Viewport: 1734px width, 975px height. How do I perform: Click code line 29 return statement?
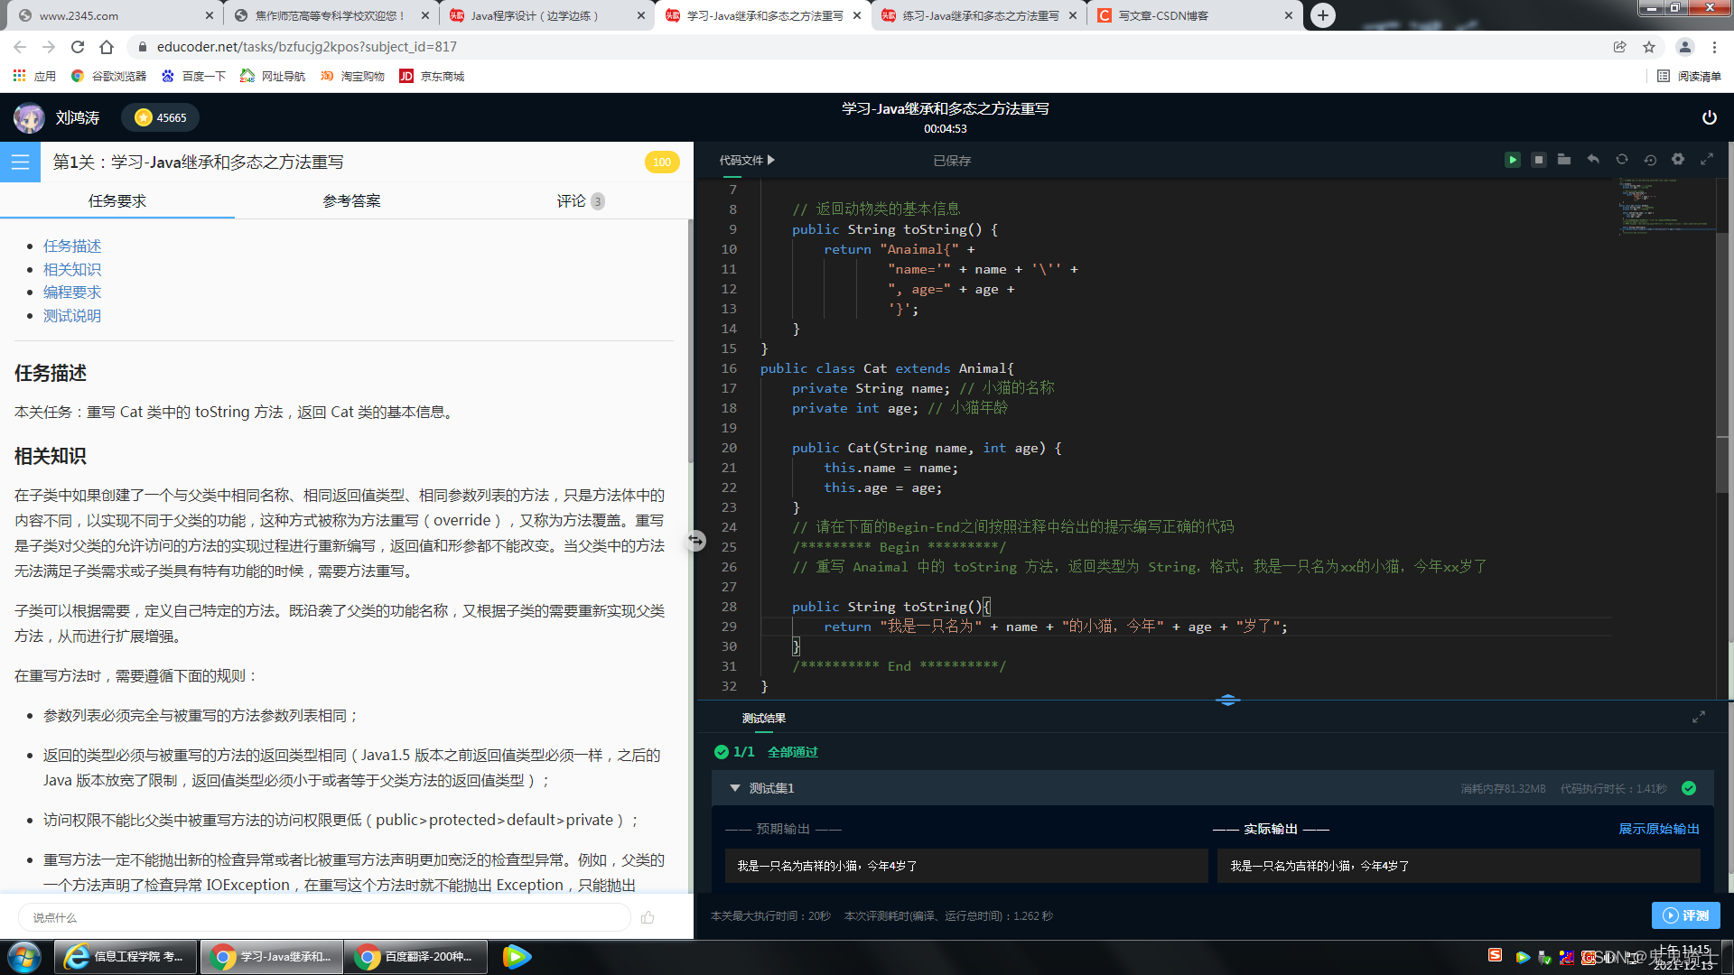coord(1055,627)
